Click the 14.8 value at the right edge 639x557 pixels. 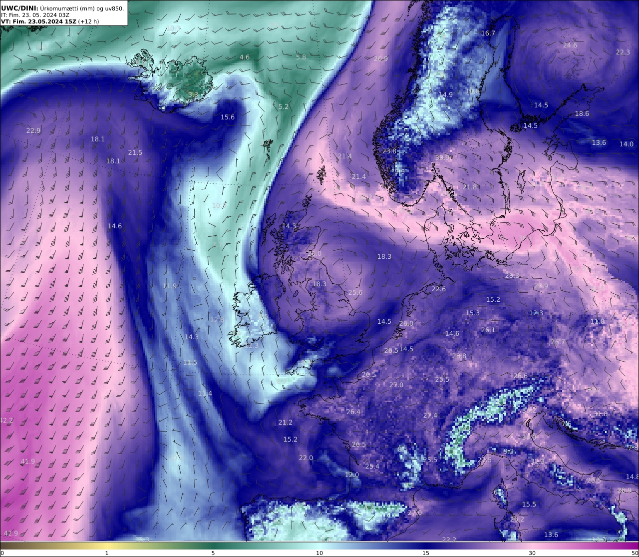pos(632,477)
